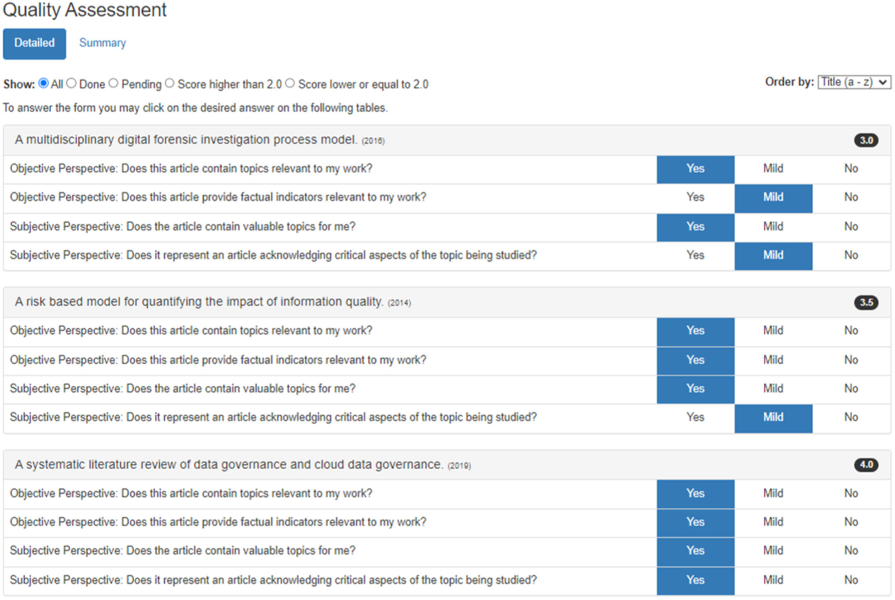Answer Mild for data governance article's factual indicators question
The height and width of the screenshot is (600, 895).
[773, 522]
